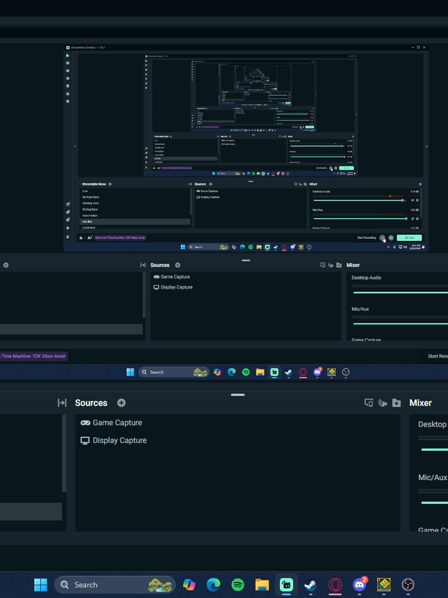Click the Windows taskbar Search box

pos(115,585)
